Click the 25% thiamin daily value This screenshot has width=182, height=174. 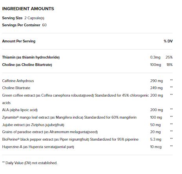pyautogui.click(x=169, y=57)
